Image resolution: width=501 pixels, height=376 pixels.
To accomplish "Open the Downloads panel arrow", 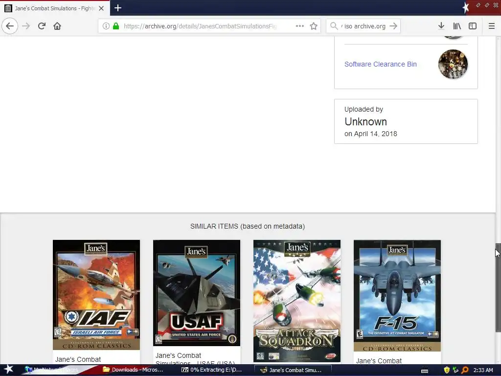I will pyautogui.click(x=441, y=26).
